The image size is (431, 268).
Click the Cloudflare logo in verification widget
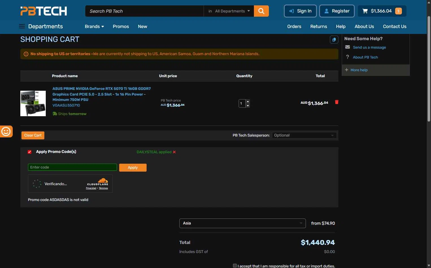(98, 182)
